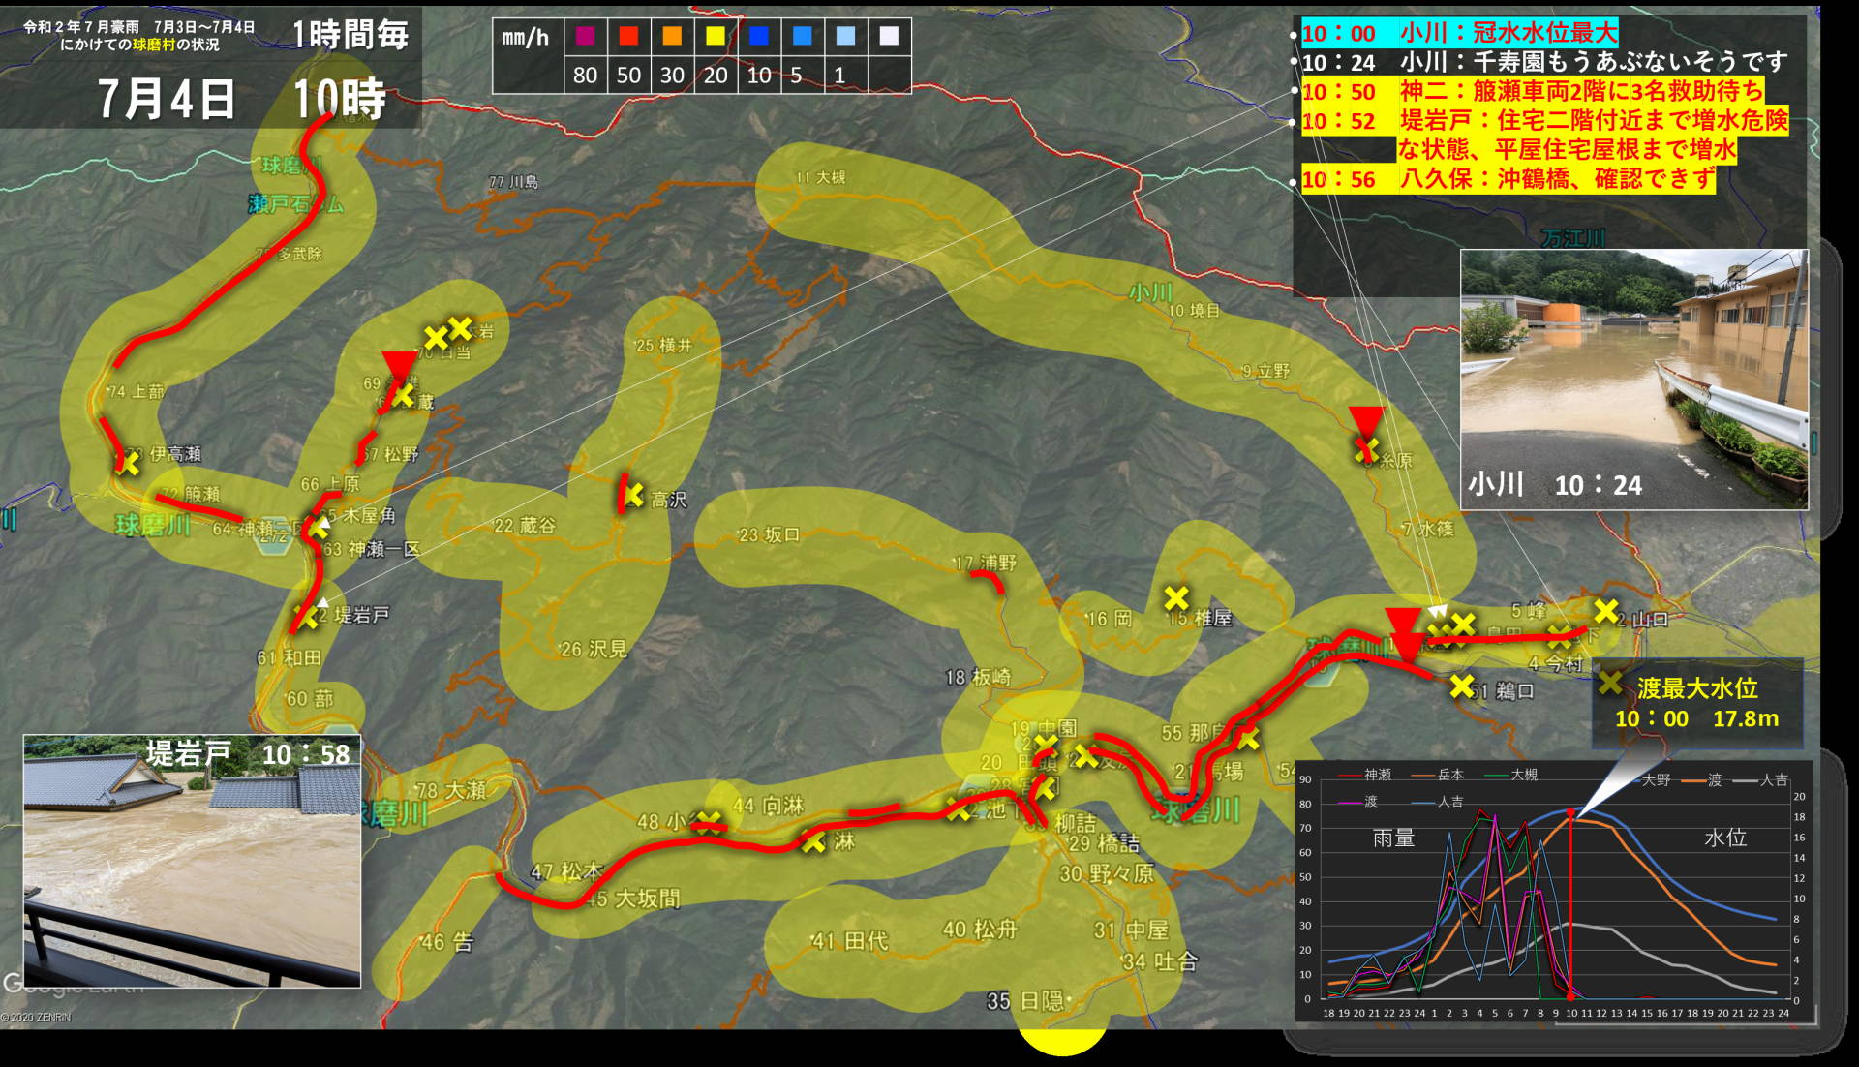Click the 41 田代 place label
The image size is (1859, 1067).
pyautogui.click(x=849, y=940)
